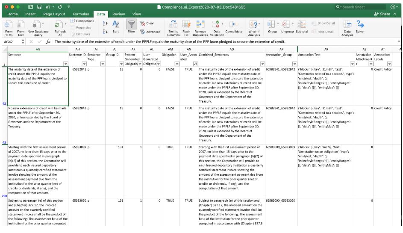Open filter dropdown for Sentence column
The height and width of the screenshot is (233, 403).
(66, 64)
